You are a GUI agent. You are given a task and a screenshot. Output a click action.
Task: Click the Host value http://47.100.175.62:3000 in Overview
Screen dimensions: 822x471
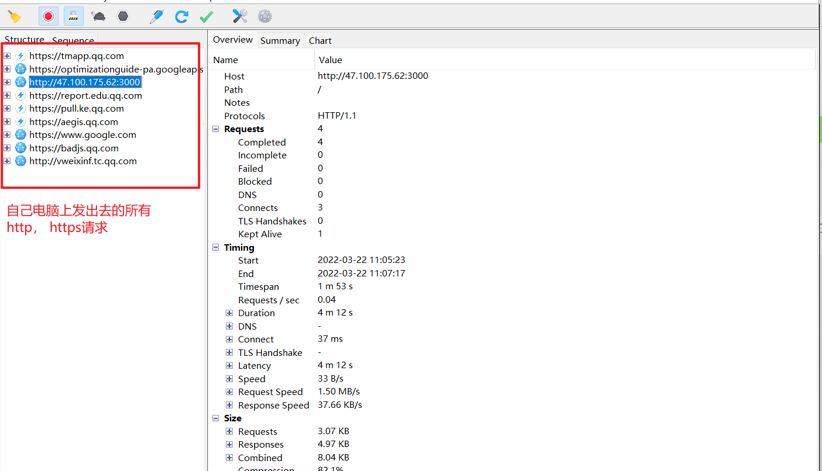click(373, 76)
